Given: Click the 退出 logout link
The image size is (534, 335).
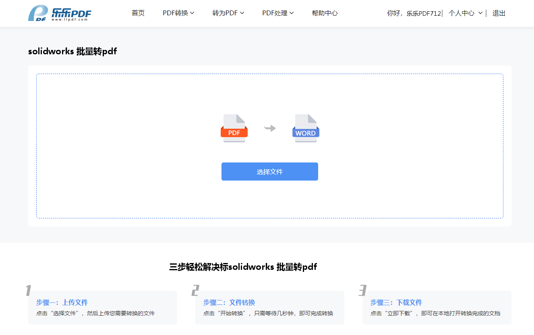Looking at the screenshot, I should coord(499,13).
